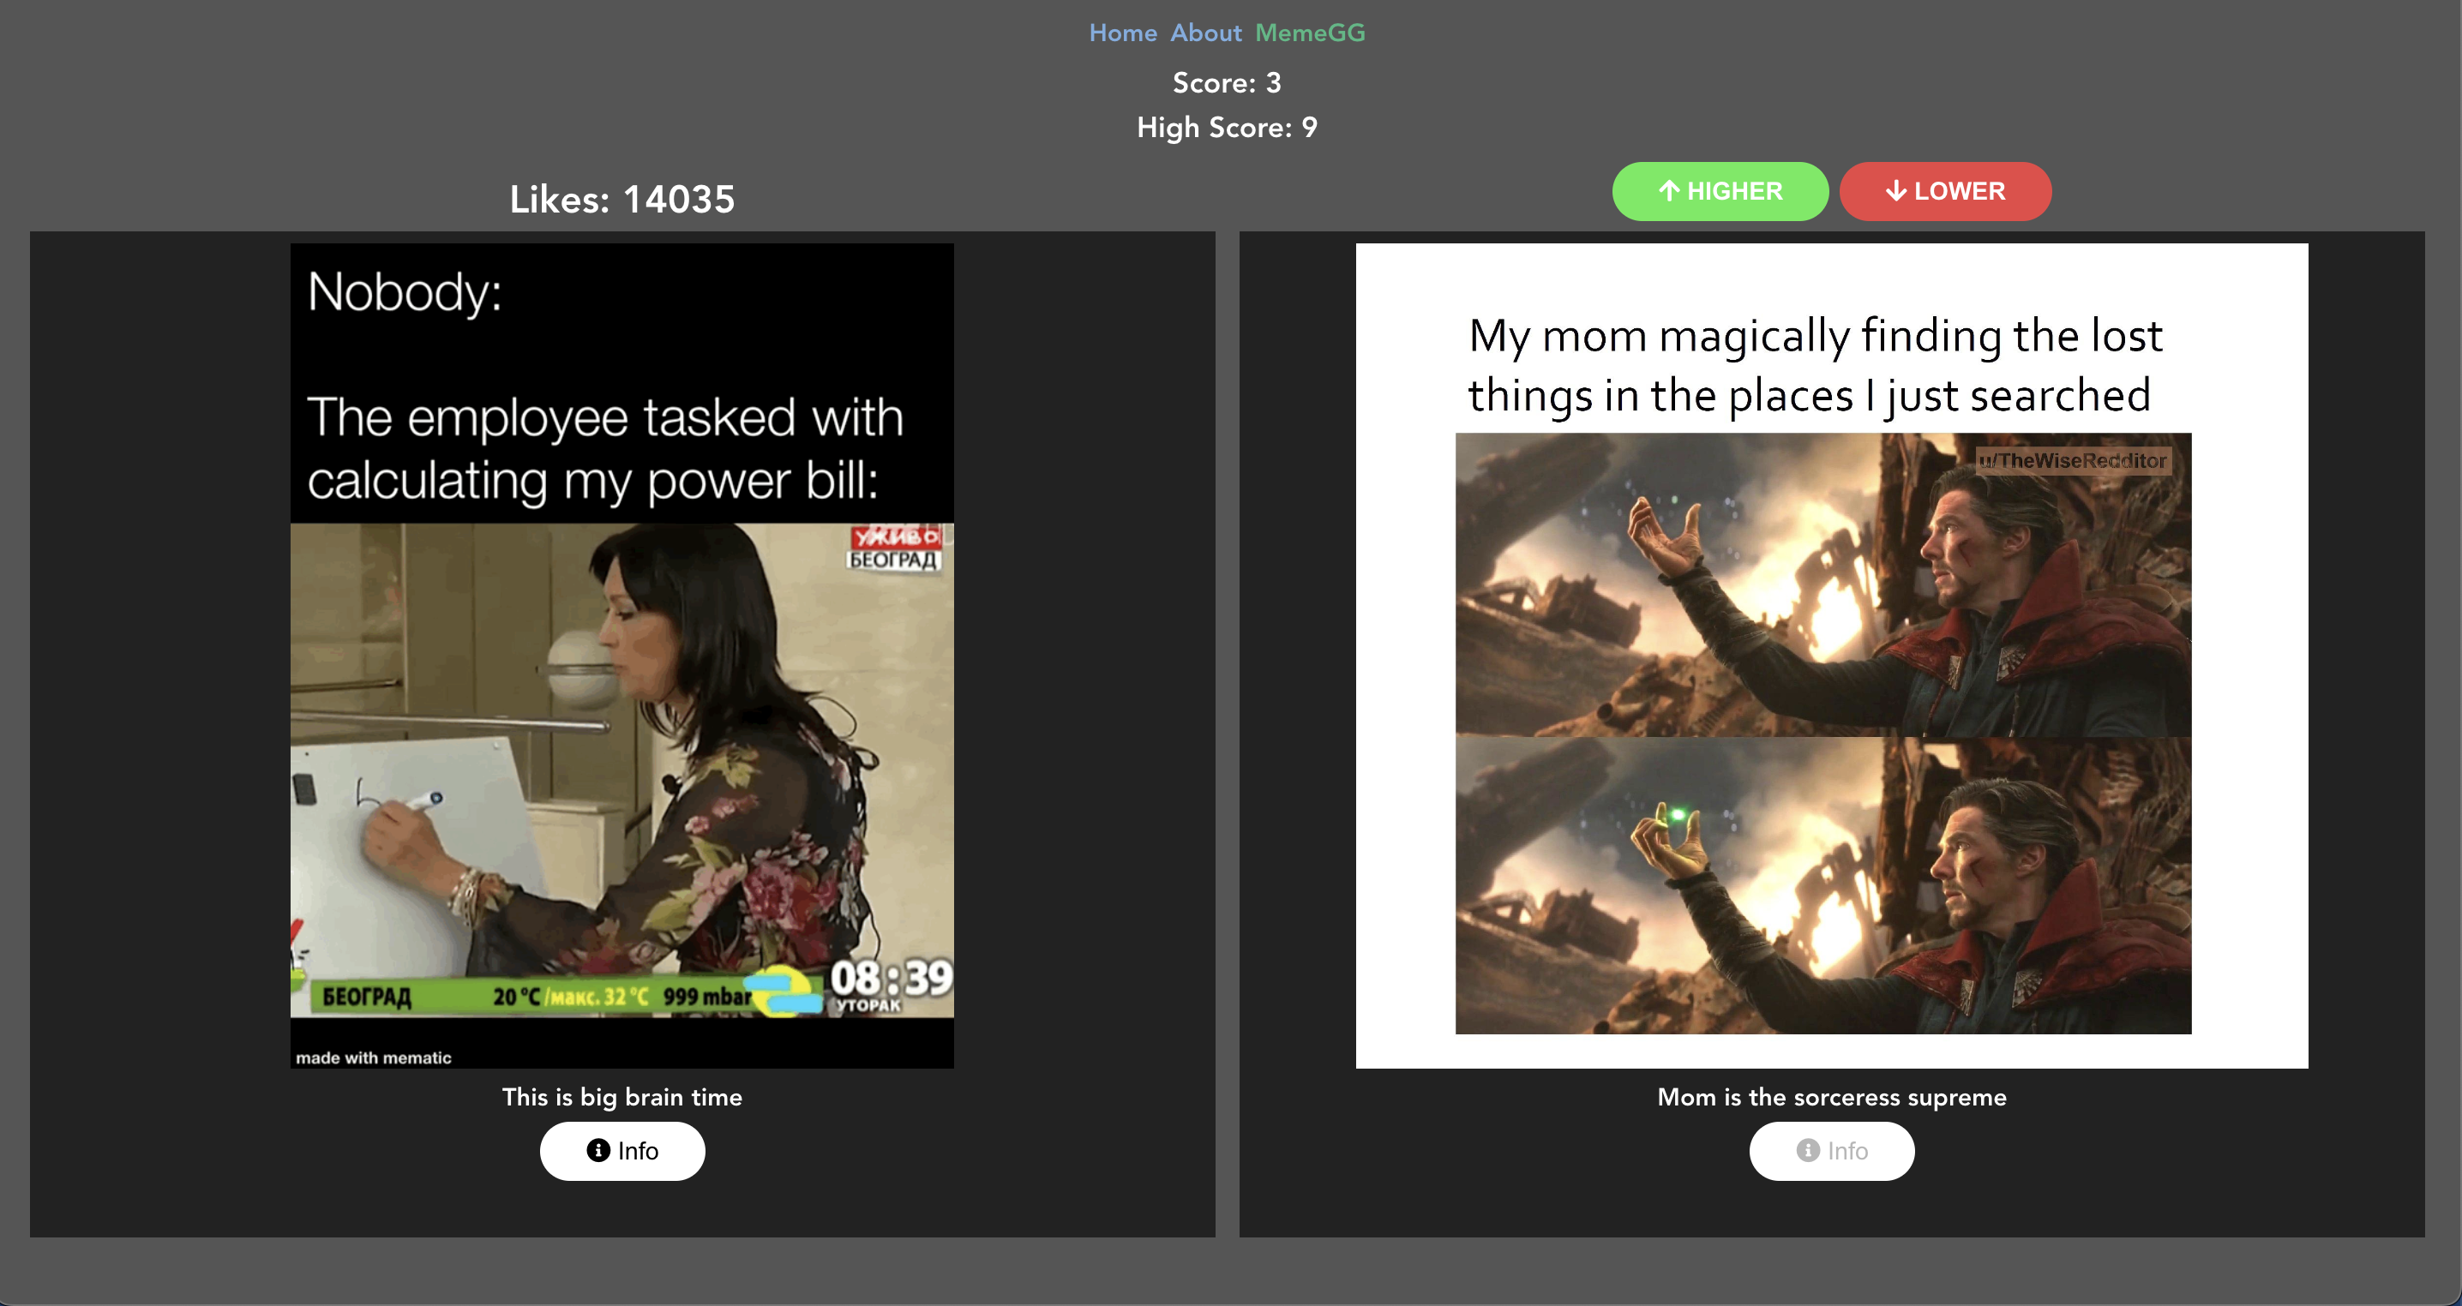Click the up arrow icon on HIGHER
The image size is (2462, 1306).
(1669, 191)
